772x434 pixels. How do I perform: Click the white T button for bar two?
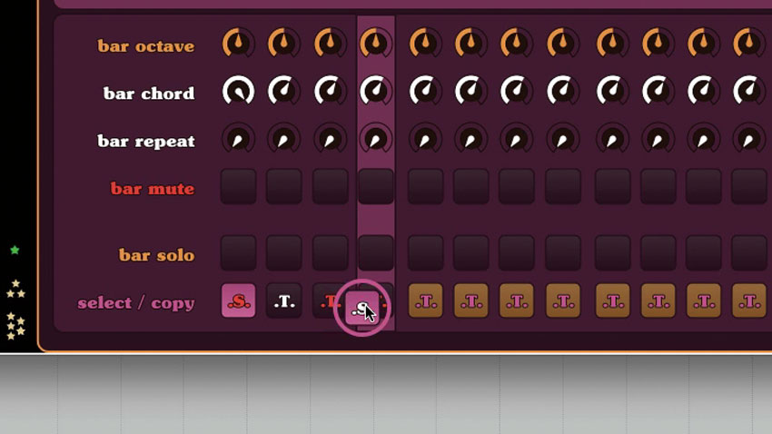click(x=284, y=301)
